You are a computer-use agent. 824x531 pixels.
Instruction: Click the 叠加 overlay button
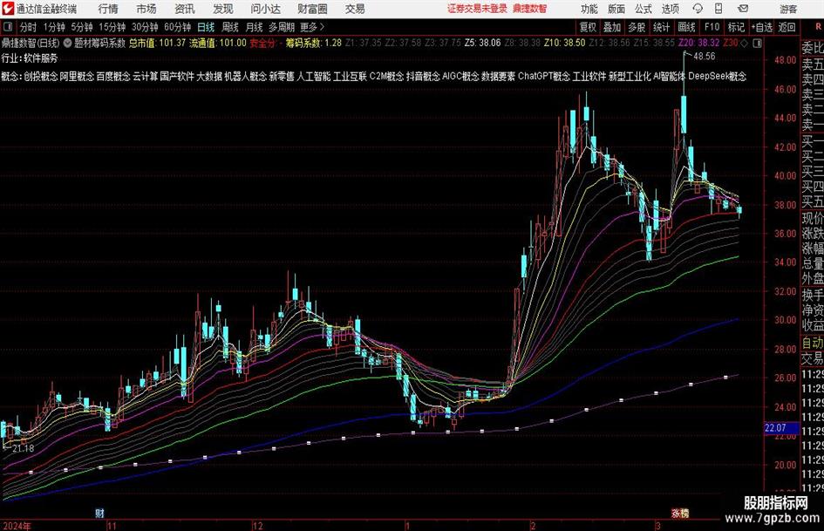tap(612, 27)
